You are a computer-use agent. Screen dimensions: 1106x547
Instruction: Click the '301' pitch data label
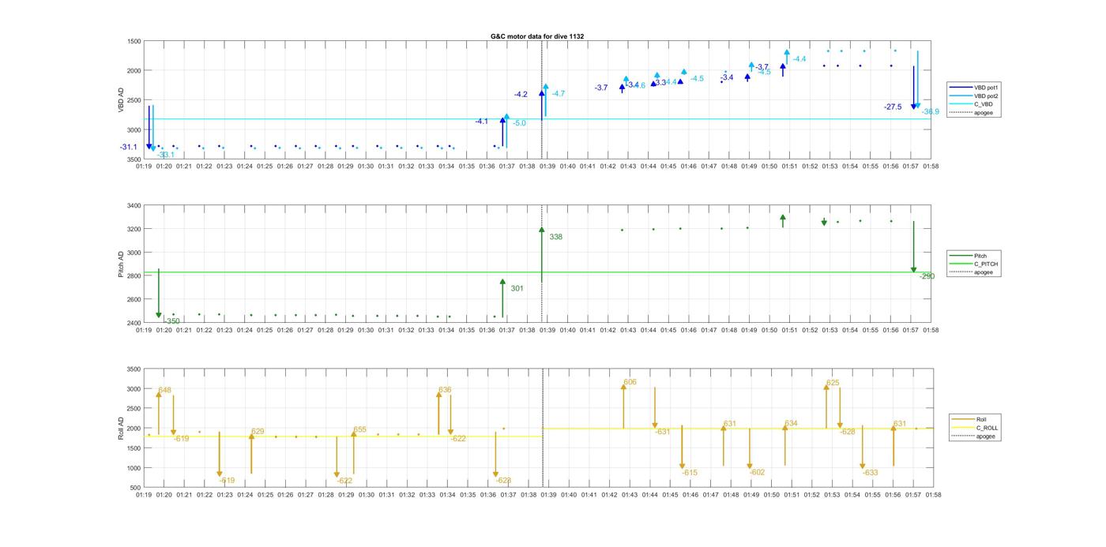point(517,289)
